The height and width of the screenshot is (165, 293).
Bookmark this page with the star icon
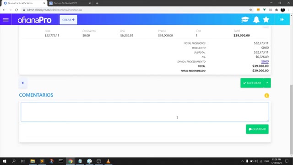point(250,10)
